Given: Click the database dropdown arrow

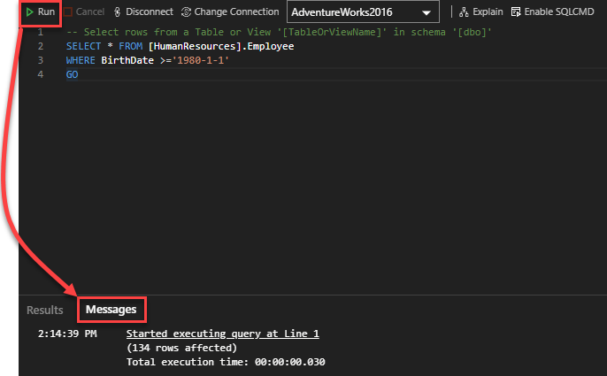Looking at the screenshot, I should click(426, 12).
